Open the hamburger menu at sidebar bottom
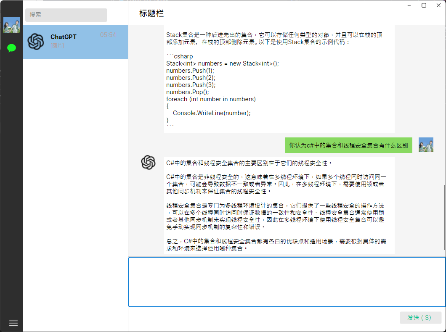Viewport: 446px width, 332px height. 13,323
